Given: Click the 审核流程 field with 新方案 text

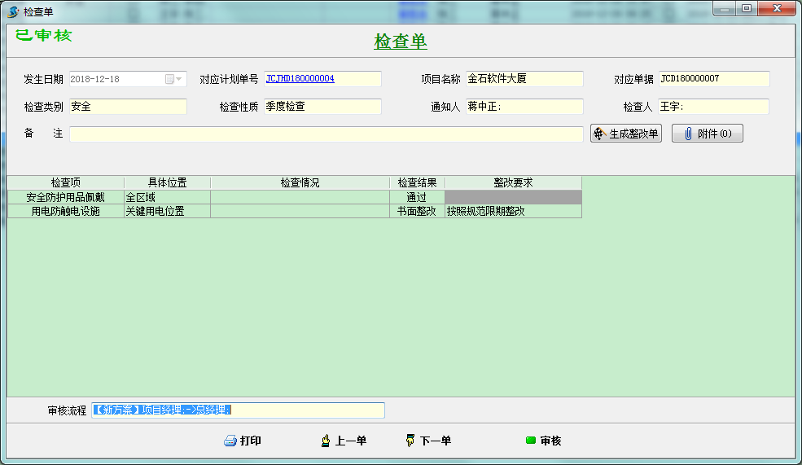Looking at the screenshot, I should tap(238, 410).
